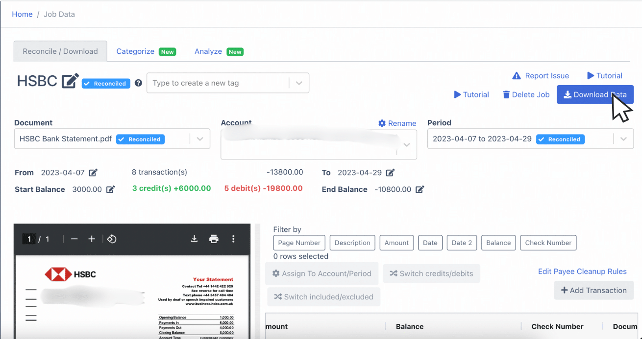The height and width of the screenshot is (339, 642).
Task: Edit the HSBC job name pencil icon
Action: tap(70, 81)
